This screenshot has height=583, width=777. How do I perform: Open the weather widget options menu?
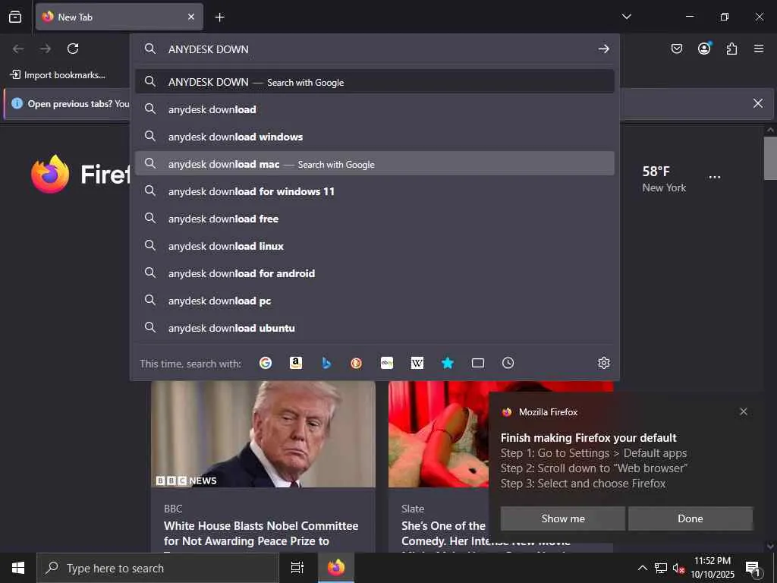[715, 177]
